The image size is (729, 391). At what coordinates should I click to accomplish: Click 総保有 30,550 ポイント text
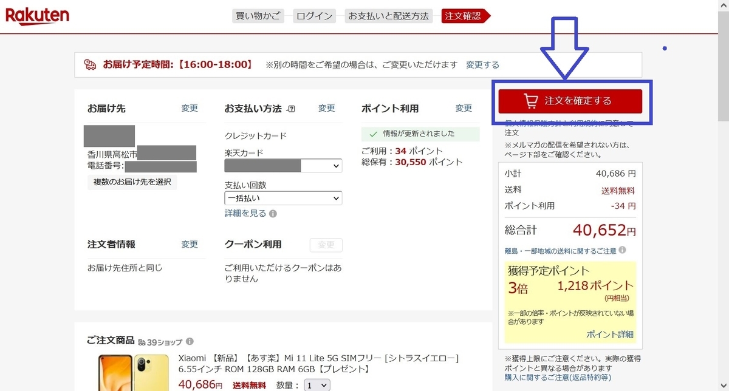(412, 162)
